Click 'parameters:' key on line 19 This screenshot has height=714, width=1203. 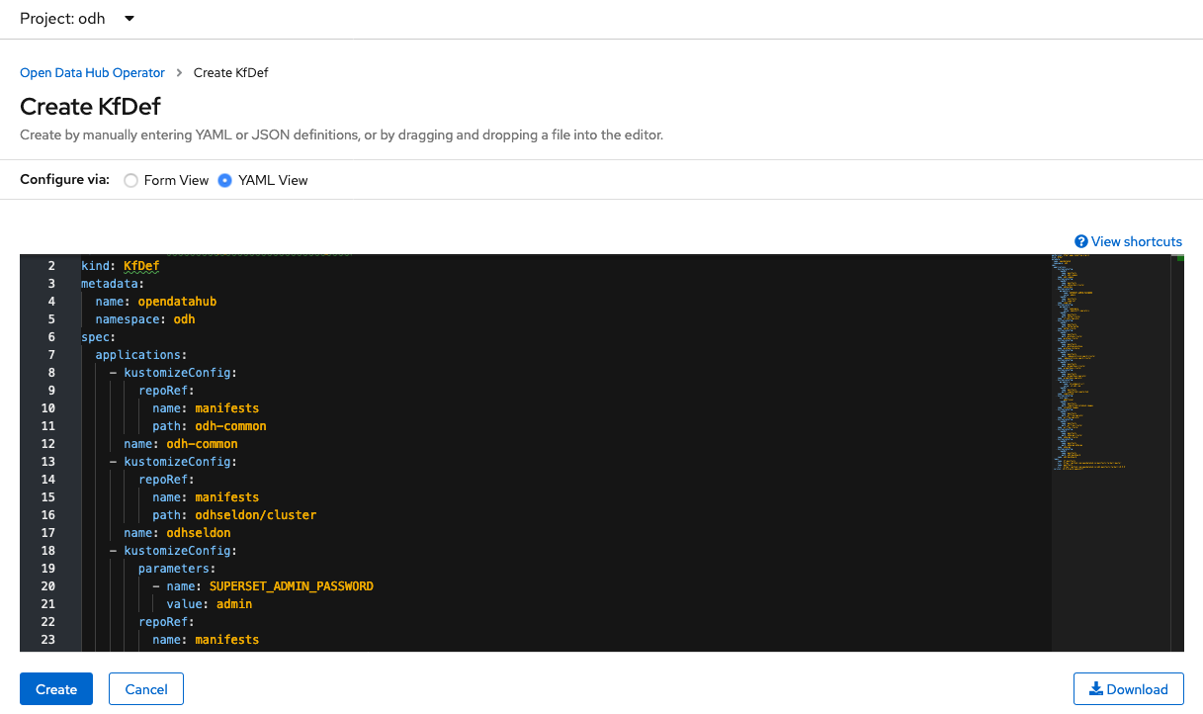point(177,569)
